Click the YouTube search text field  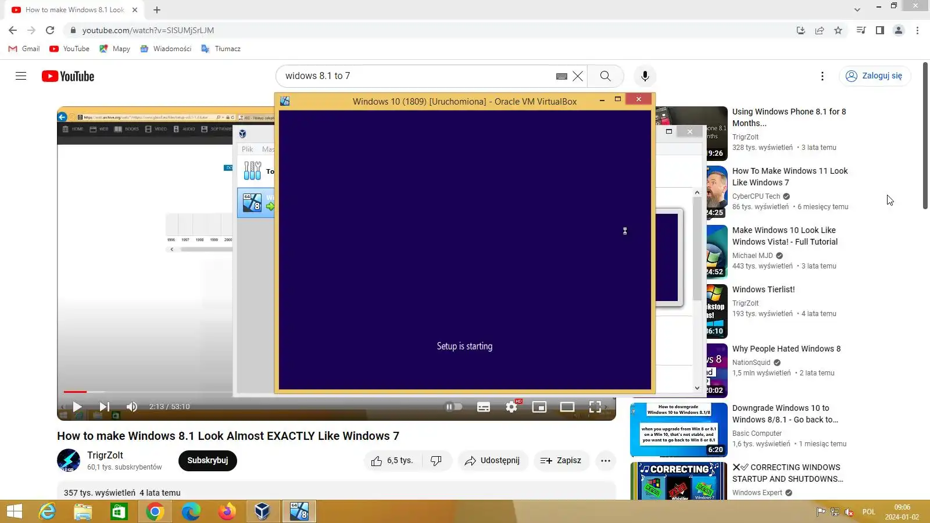tap(417, 76)
